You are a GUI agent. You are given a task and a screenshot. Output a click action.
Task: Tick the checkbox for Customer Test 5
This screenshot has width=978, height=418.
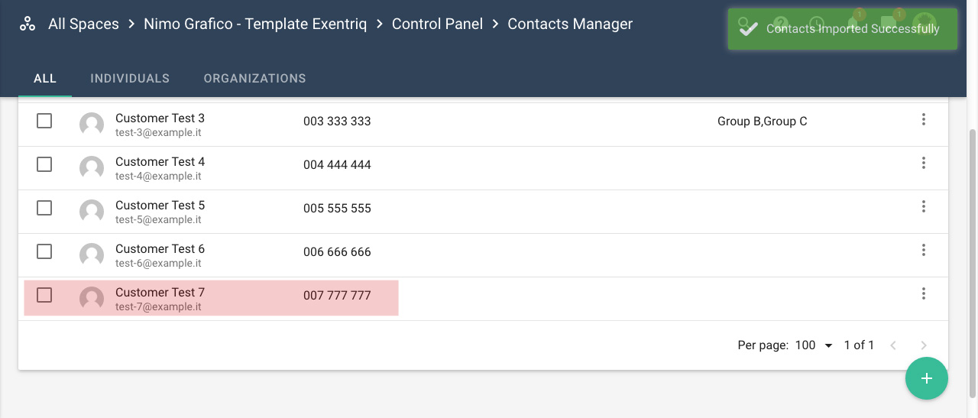pos(44,208)
